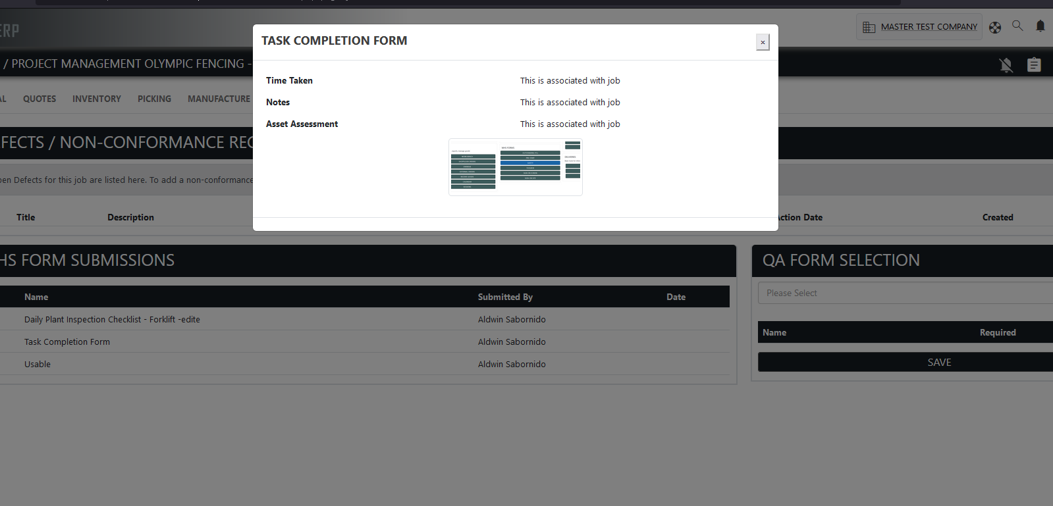Open the clipboard notes icon

click(1034, 64)
